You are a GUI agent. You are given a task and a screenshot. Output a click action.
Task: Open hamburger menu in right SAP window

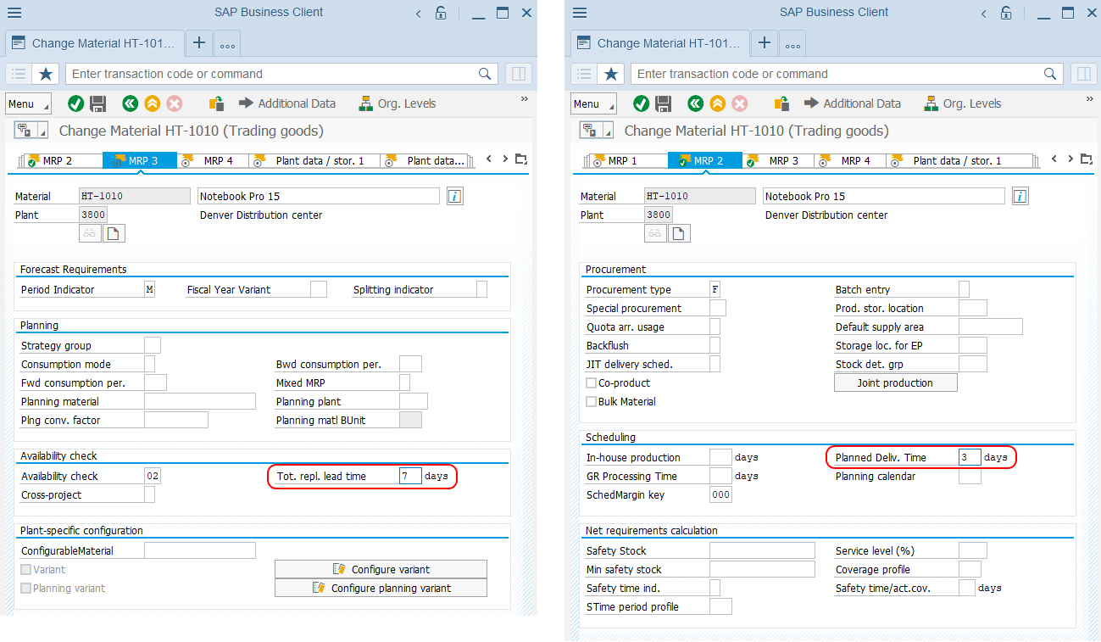(x=580, y=13)
